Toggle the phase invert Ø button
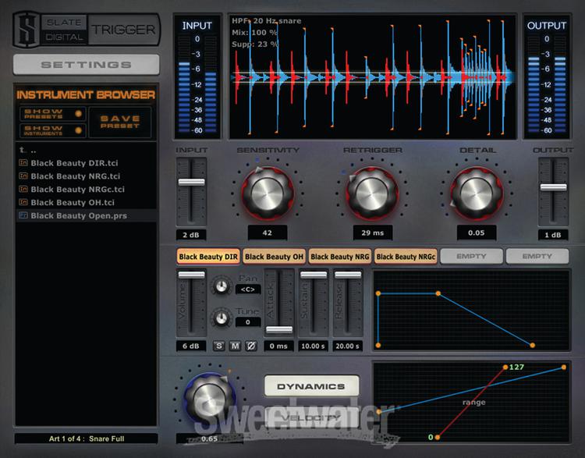 pyautogui.click(x=250, y=346)
